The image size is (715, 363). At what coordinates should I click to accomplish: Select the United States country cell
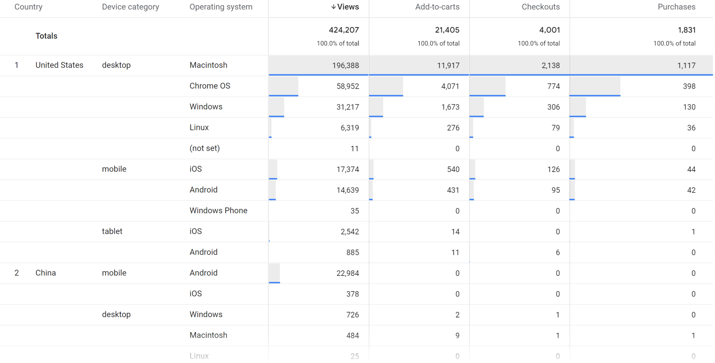(x=59, y=65)
